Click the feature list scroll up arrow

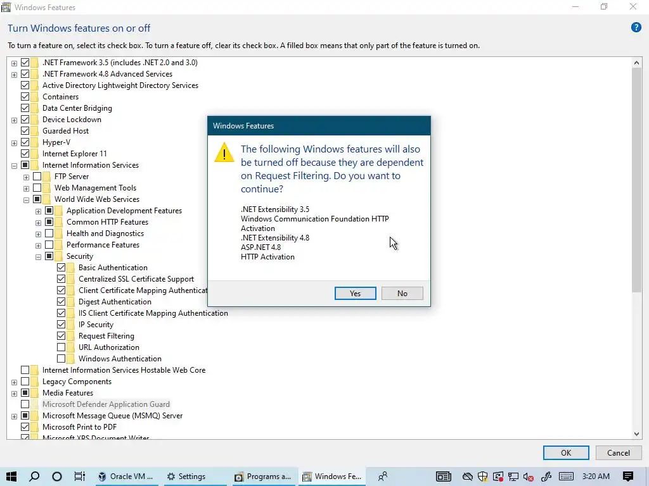pos(636,63)
